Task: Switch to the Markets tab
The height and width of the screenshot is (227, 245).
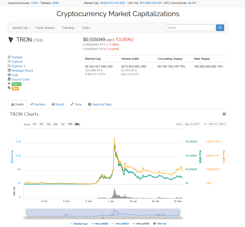Action: 38,104
